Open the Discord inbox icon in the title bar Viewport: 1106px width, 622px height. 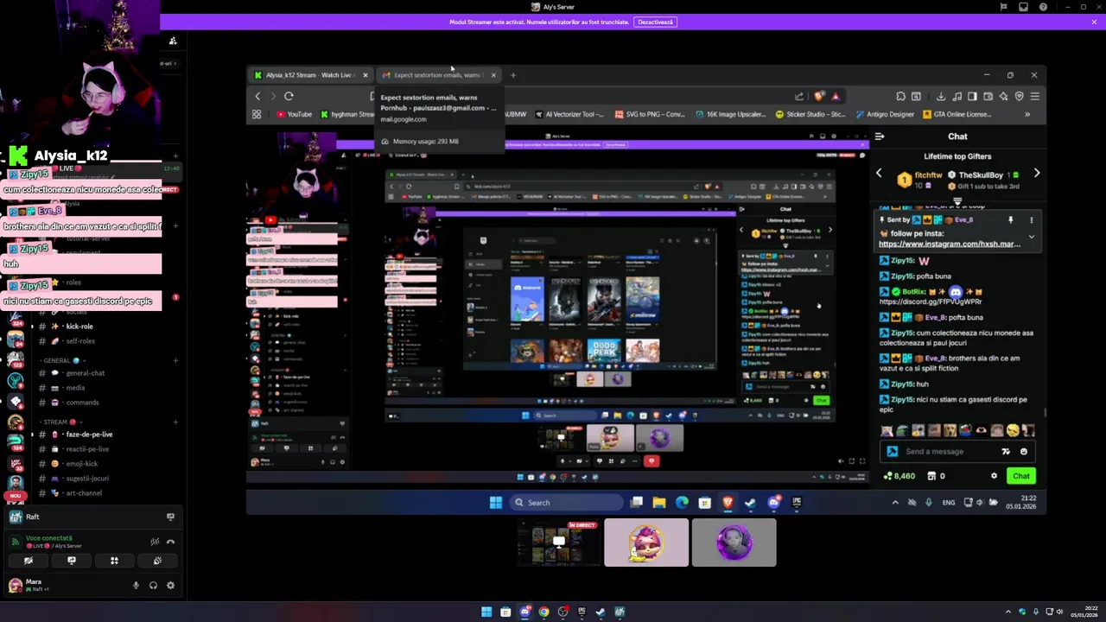click(1023, 7)
